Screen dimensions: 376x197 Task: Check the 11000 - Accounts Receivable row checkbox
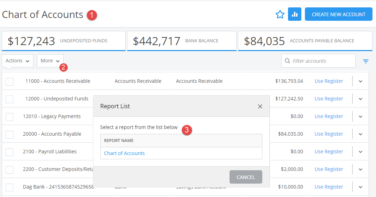tap(10, 81)
